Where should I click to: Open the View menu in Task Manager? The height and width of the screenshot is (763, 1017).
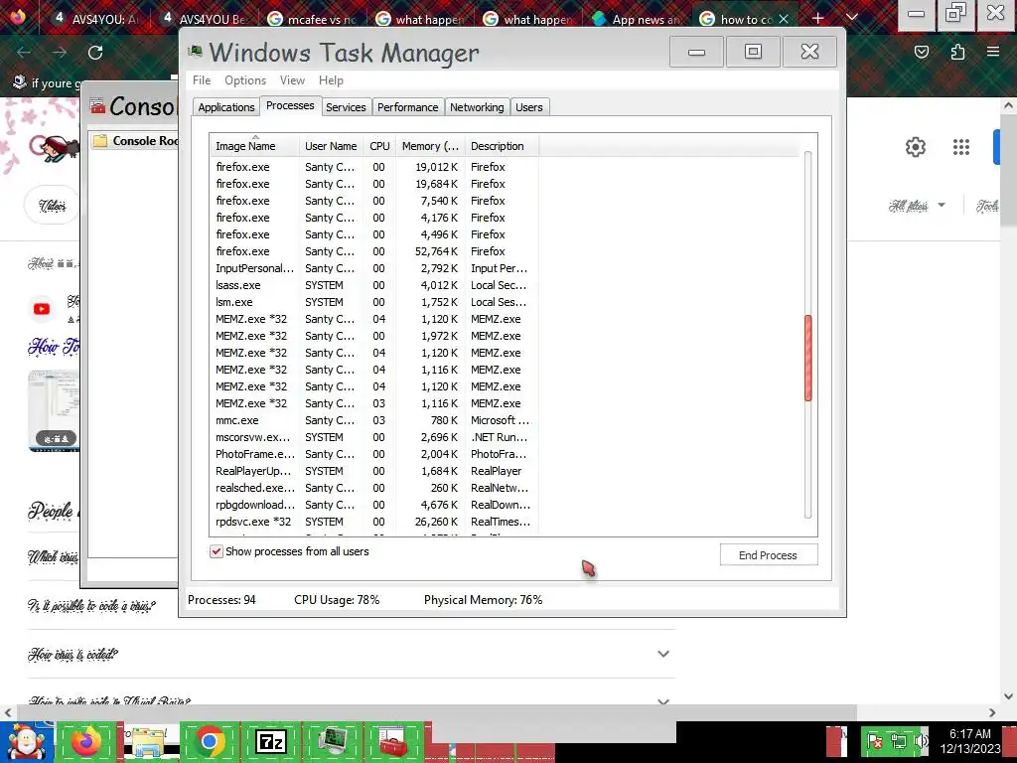coord(293,80)
